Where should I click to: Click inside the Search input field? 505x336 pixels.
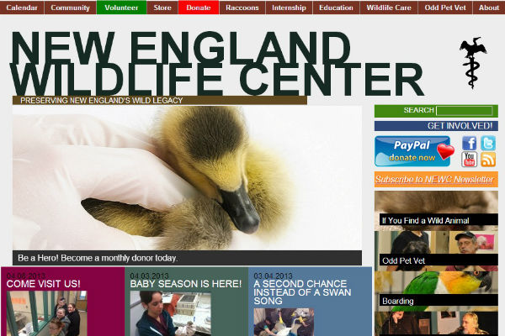[465, 111]
